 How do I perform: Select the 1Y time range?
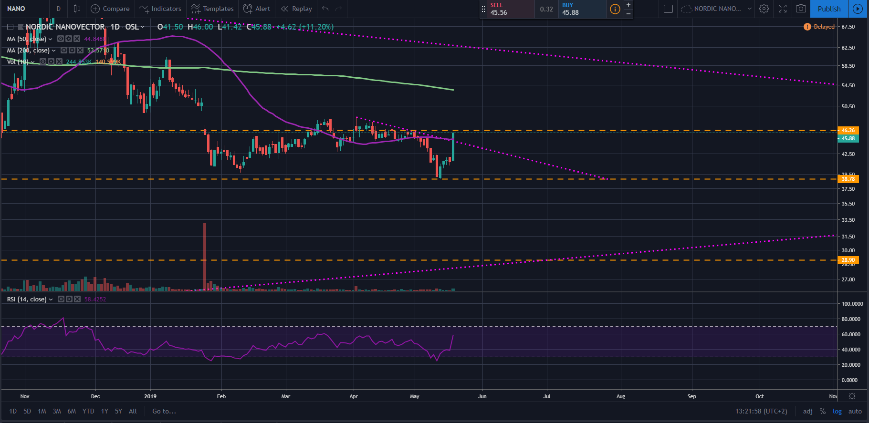tap(105, 411)
